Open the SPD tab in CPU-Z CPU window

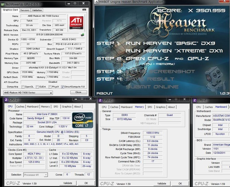(56, 107)
